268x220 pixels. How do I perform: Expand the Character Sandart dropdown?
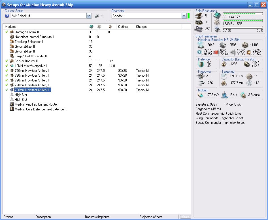pyautogui.click(x=184, y=16)
